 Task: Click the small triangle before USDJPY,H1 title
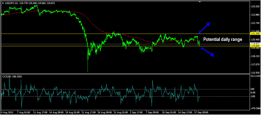(x=3, y=3)
